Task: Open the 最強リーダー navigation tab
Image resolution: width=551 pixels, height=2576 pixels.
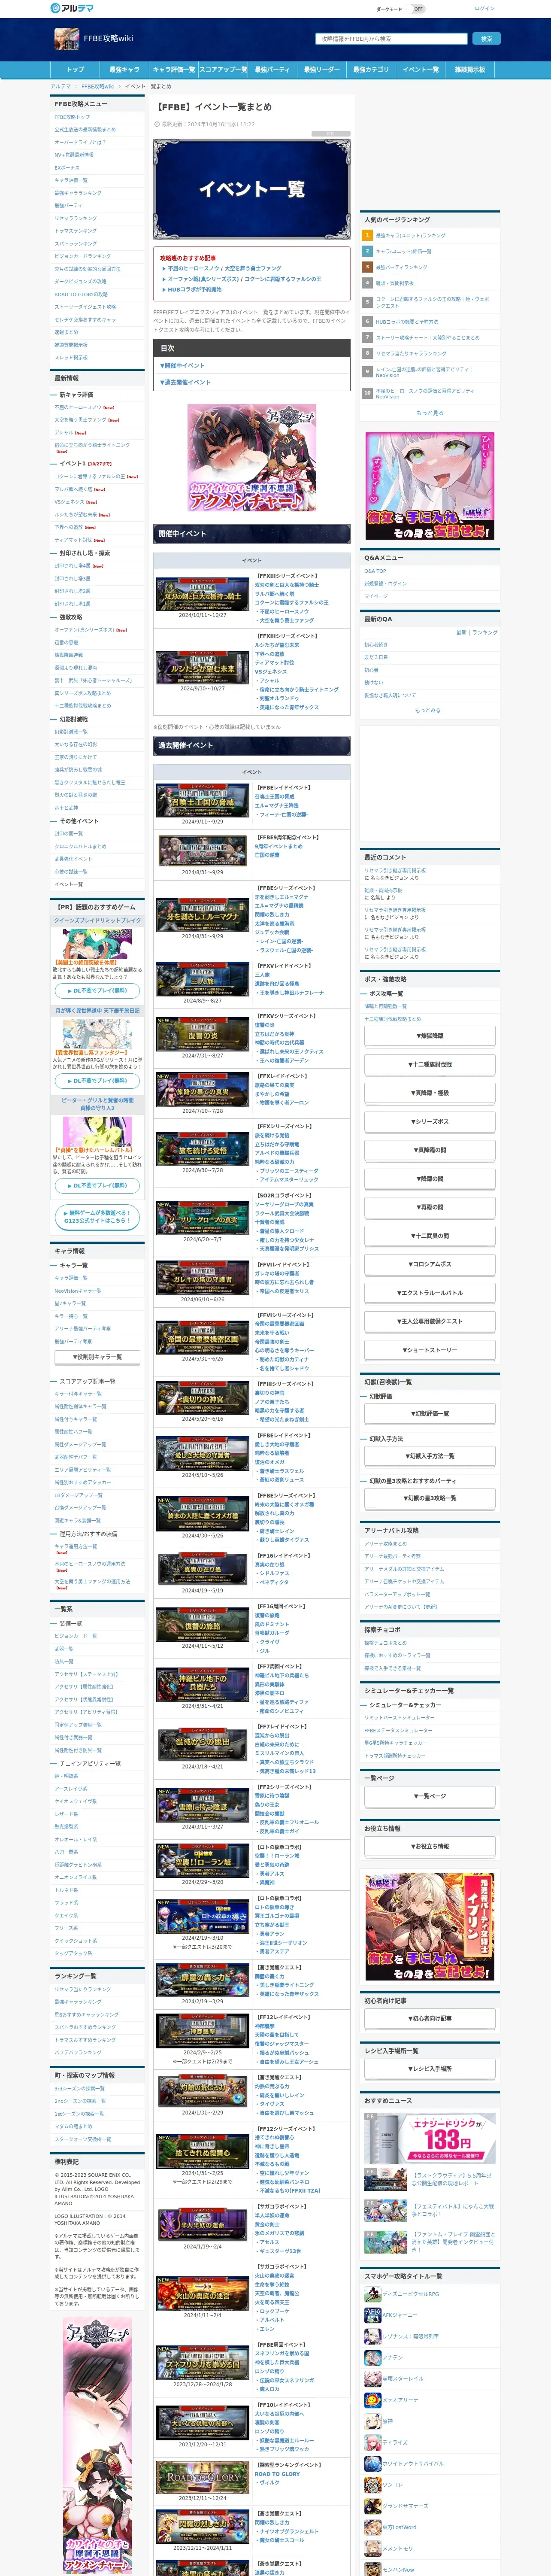Action: click(x=321, y=70)
